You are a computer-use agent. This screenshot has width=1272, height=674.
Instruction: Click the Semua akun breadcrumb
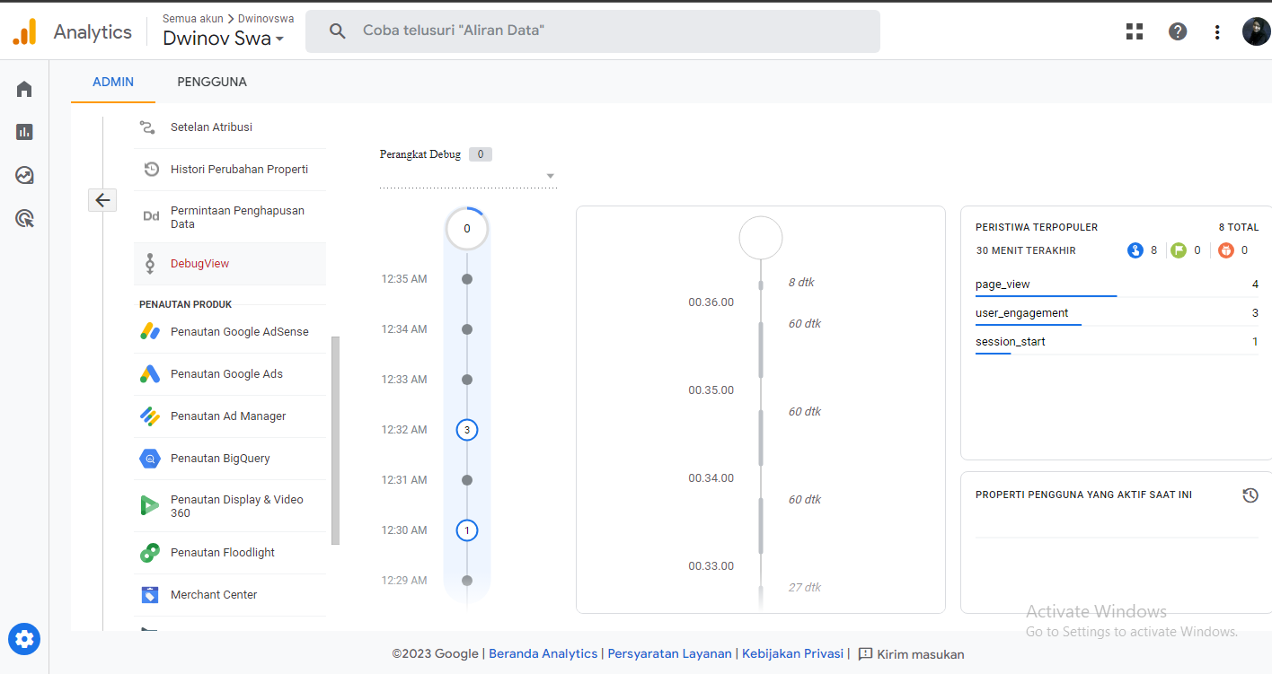click(x=194, y=18)
